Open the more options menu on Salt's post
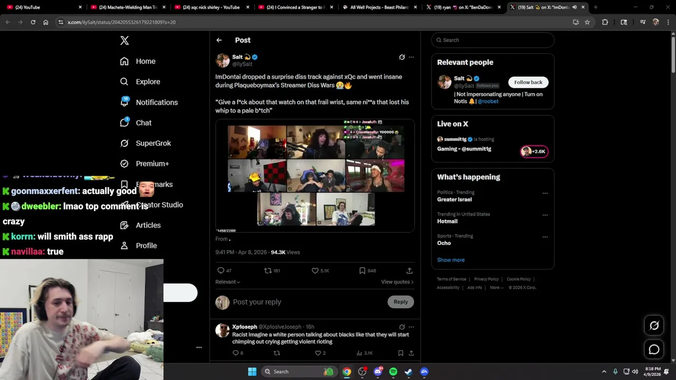Screen dimensions: 676x380 411,57
